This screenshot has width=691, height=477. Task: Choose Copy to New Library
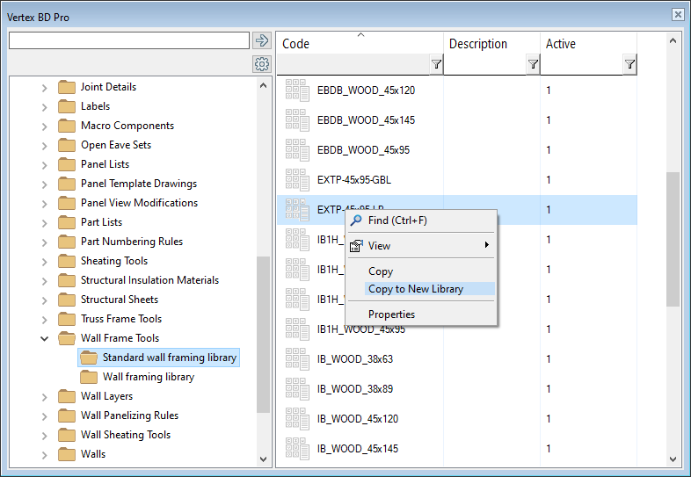415,289
